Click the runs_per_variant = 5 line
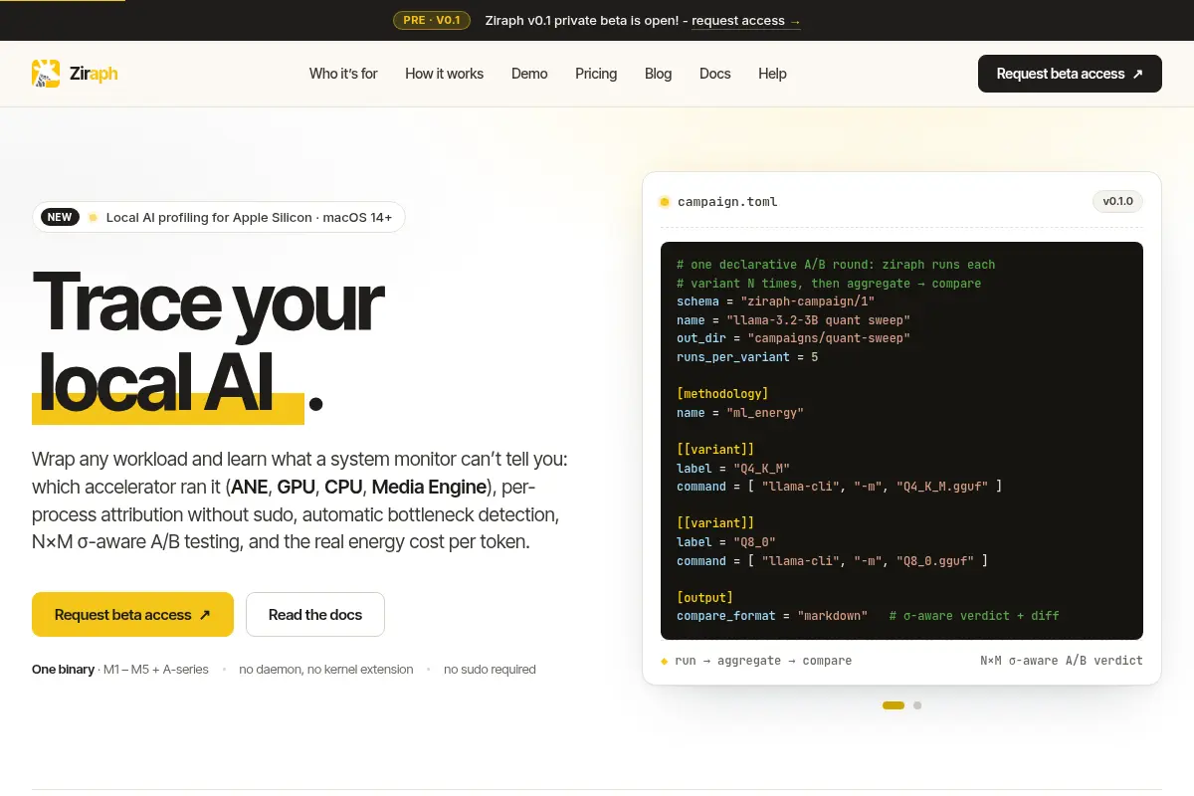The height and width of the screenshot is (796, 1194). click(x=747, y=357)
